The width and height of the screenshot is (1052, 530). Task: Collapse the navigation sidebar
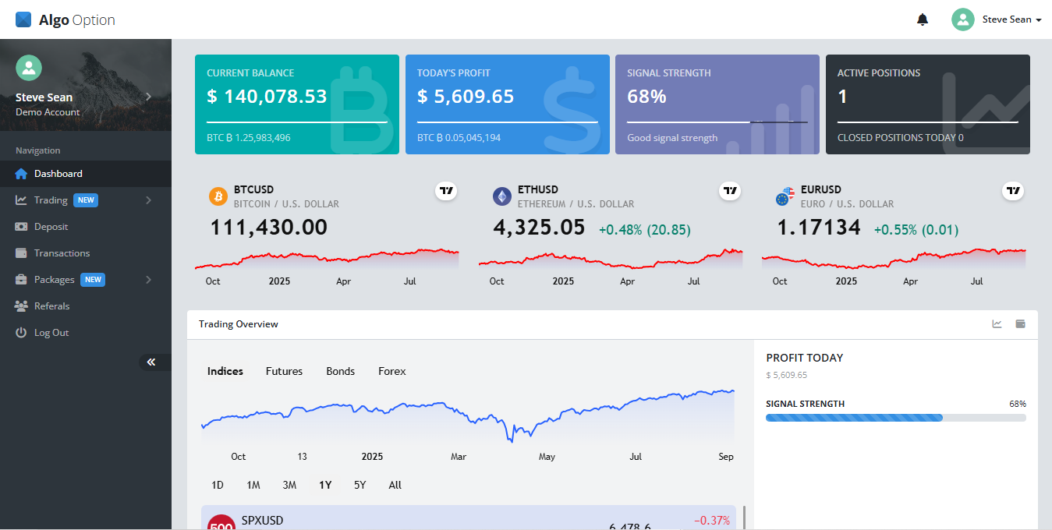coord(151,362)
